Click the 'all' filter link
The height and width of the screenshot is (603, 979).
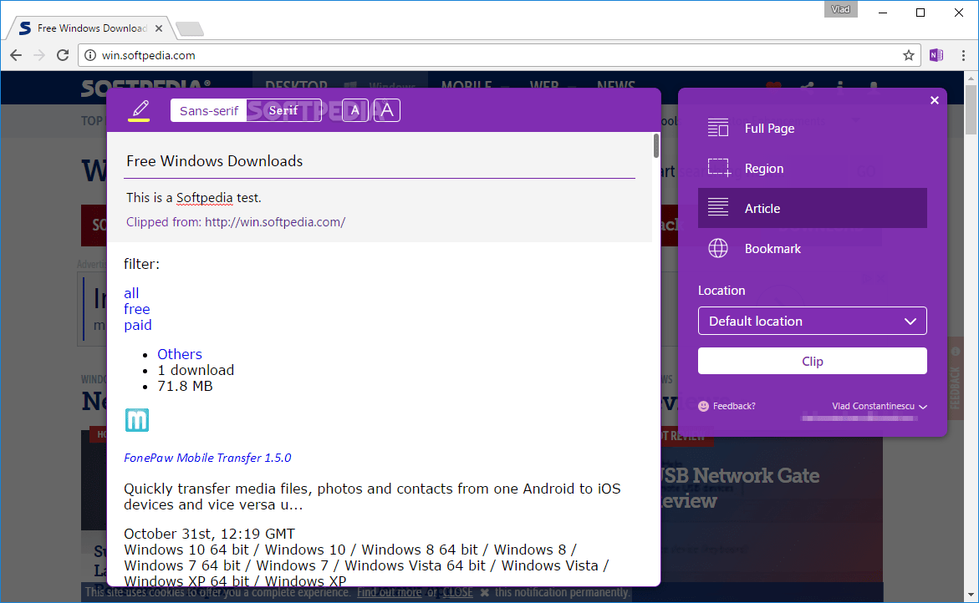[x=131, y=293]
